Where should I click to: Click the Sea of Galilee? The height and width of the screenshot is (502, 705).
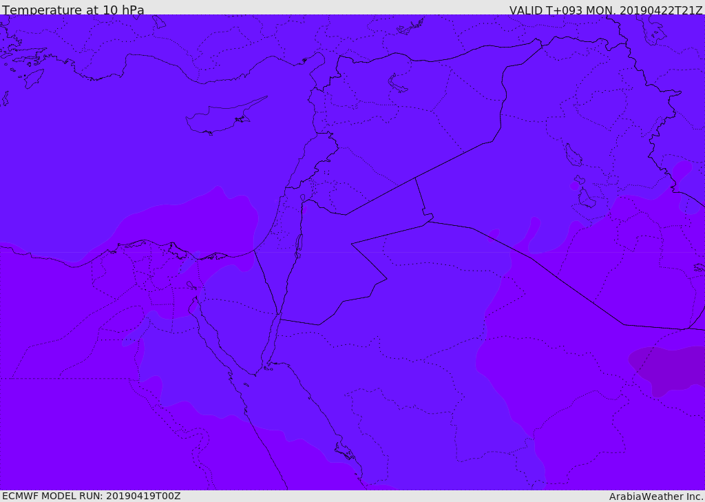[x=303, y=198]
